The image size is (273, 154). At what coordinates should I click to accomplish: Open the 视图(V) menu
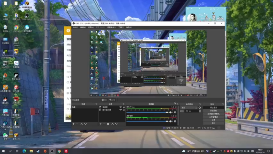click(91, 27)
